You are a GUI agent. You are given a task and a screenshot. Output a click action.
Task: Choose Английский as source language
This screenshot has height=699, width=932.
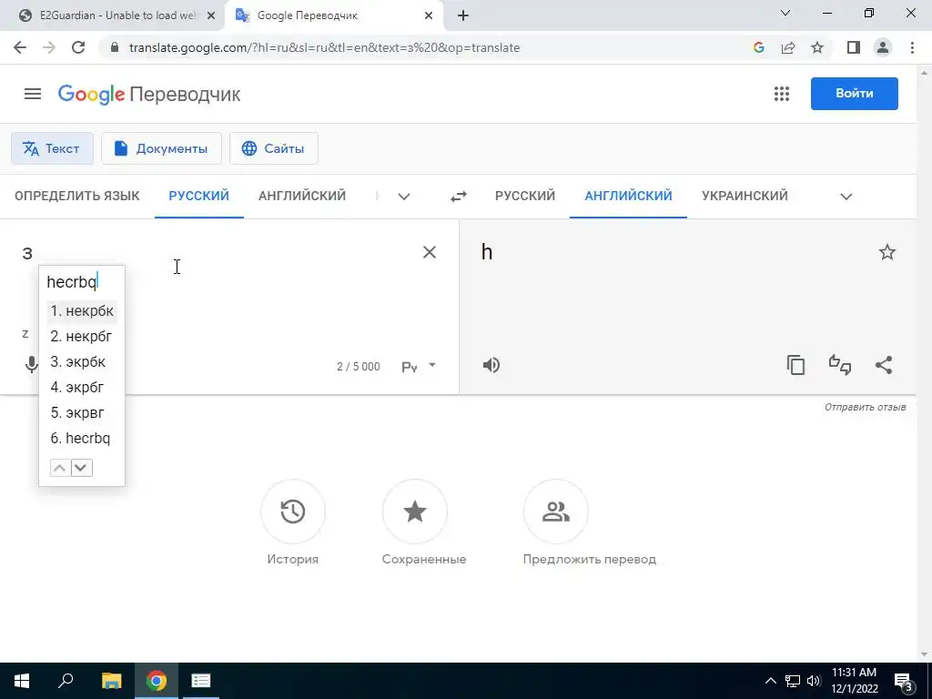[302, 196]
